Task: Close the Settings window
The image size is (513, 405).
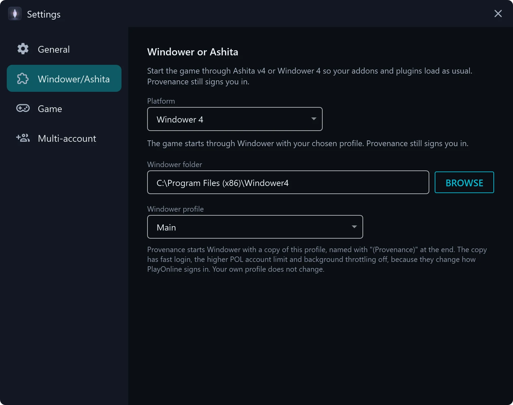Action: click(x=498, y=14)
